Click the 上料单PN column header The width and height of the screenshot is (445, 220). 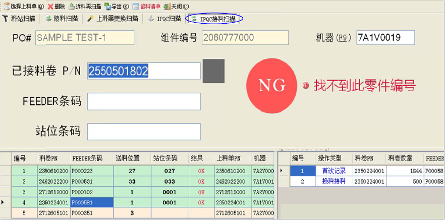[x=233, y=158]
